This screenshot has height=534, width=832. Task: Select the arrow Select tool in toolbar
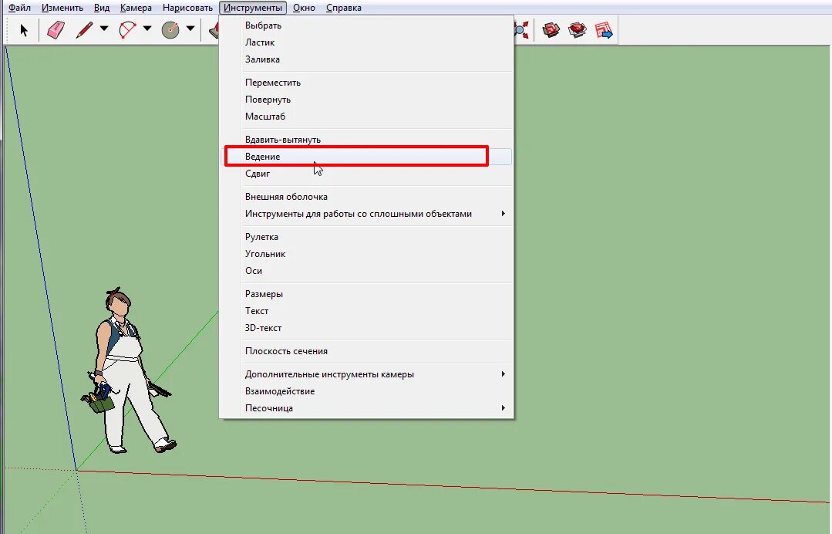(x=23, y=30)
